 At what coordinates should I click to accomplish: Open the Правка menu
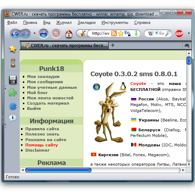point(30,22)
